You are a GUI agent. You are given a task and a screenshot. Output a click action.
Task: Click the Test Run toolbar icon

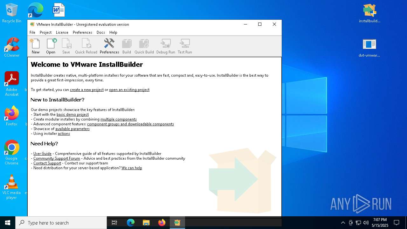[x=185, y=46]
